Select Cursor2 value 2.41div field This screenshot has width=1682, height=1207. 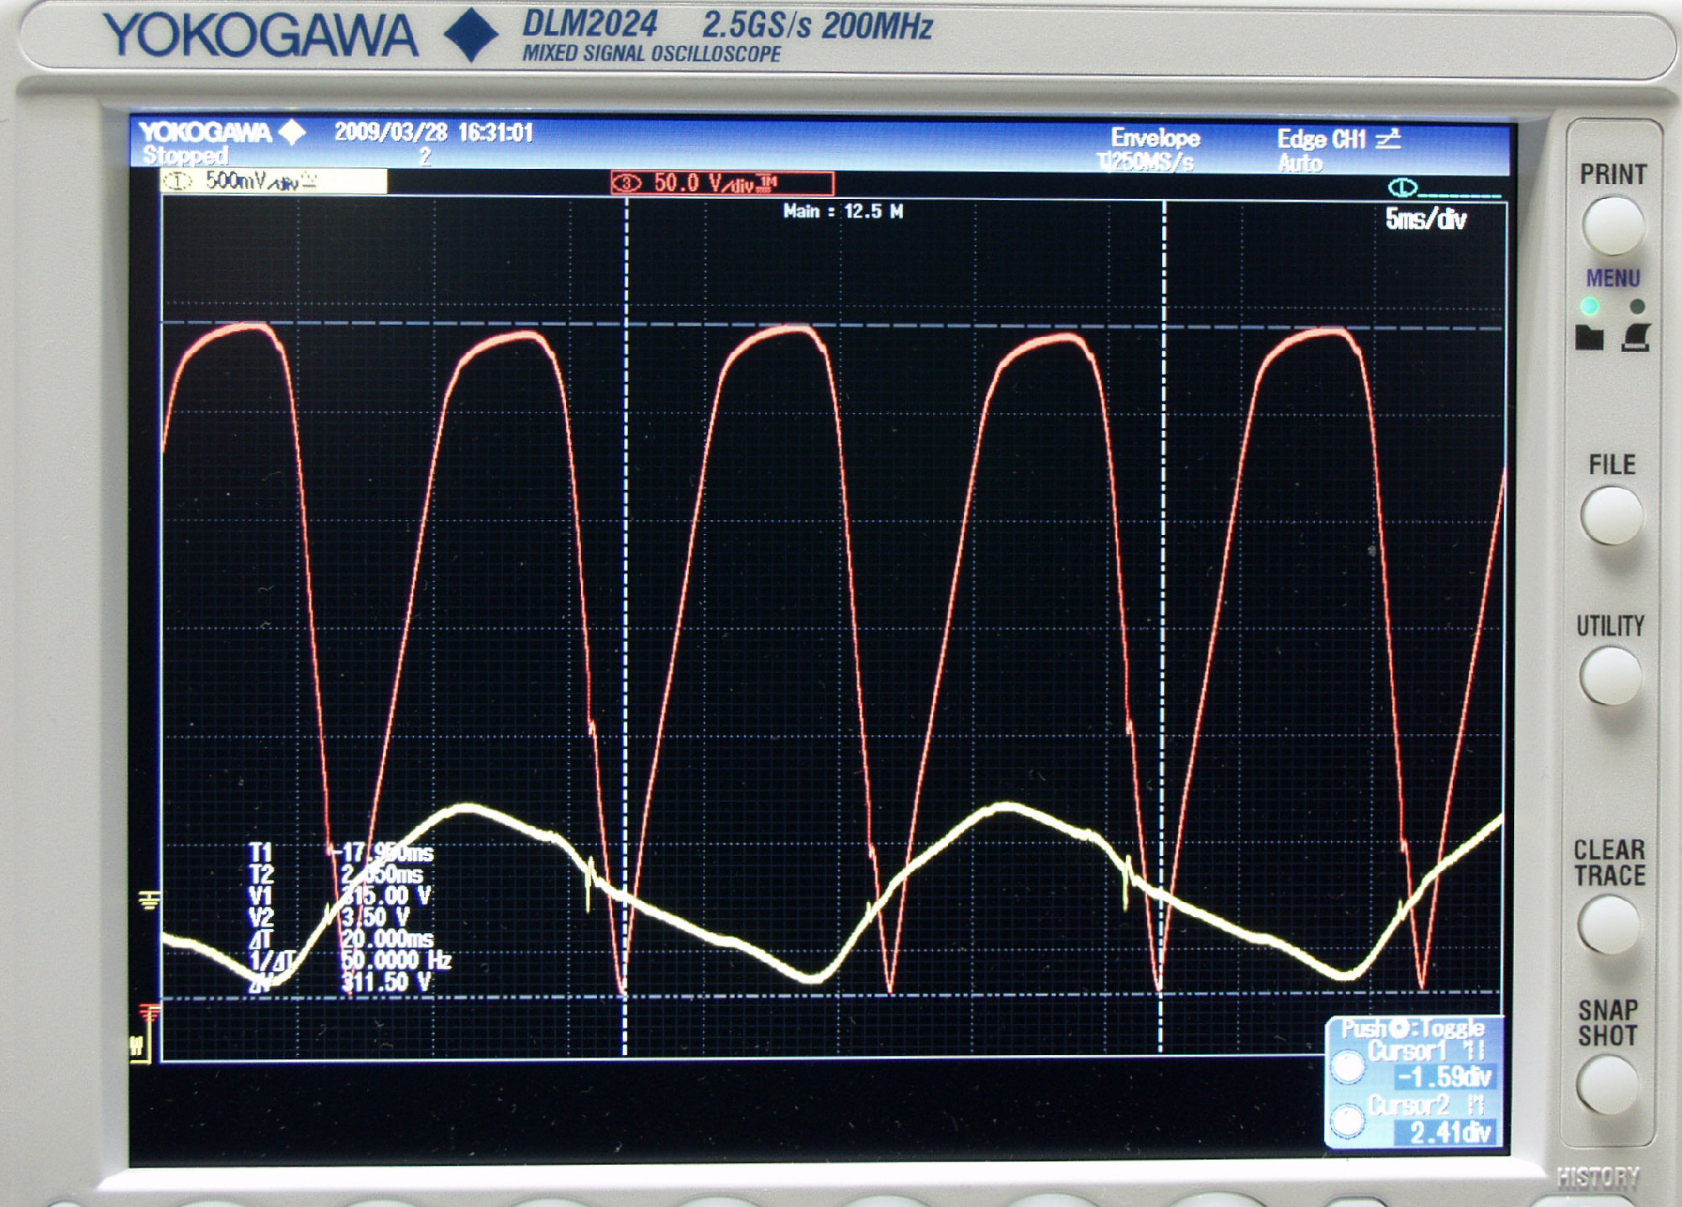(x=1448, y=1132)
